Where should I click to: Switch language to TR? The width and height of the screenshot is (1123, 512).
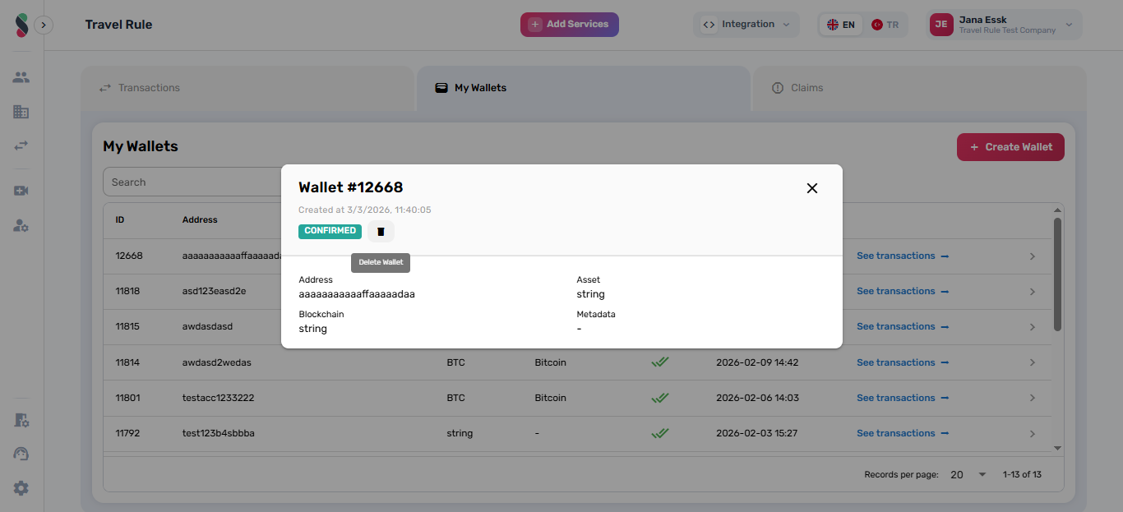885,25
